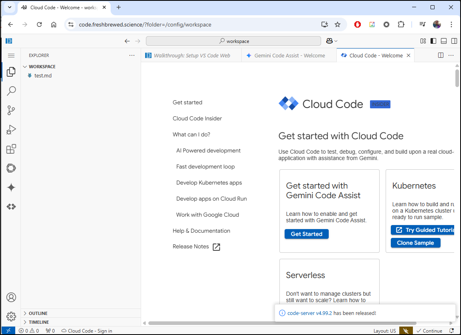This screenshot has height=335, width=461.
Task: Open the Extensions view
Action: click(x=11, y=149)
